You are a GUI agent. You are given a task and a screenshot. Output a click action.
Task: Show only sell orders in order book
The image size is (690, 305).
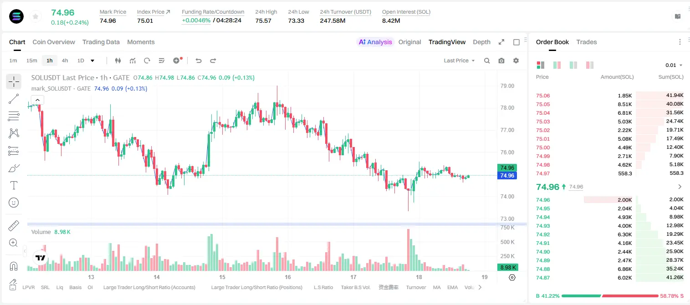(590, 65)
